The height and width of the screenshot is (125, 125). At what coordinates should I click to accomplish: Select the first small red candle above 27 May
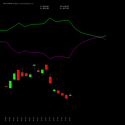(x=6, y=86)
